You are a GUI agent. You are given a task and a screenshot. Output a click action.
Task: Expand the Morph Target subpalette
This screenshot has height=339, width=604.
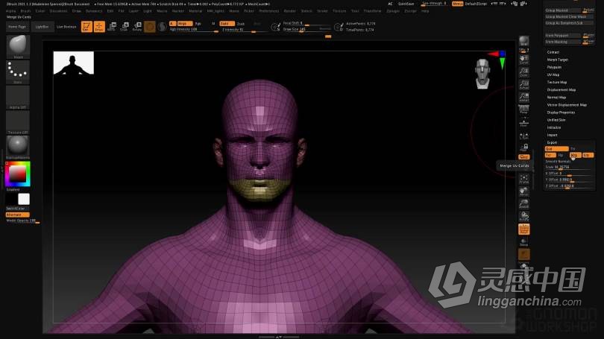click(x=557, y=60)
